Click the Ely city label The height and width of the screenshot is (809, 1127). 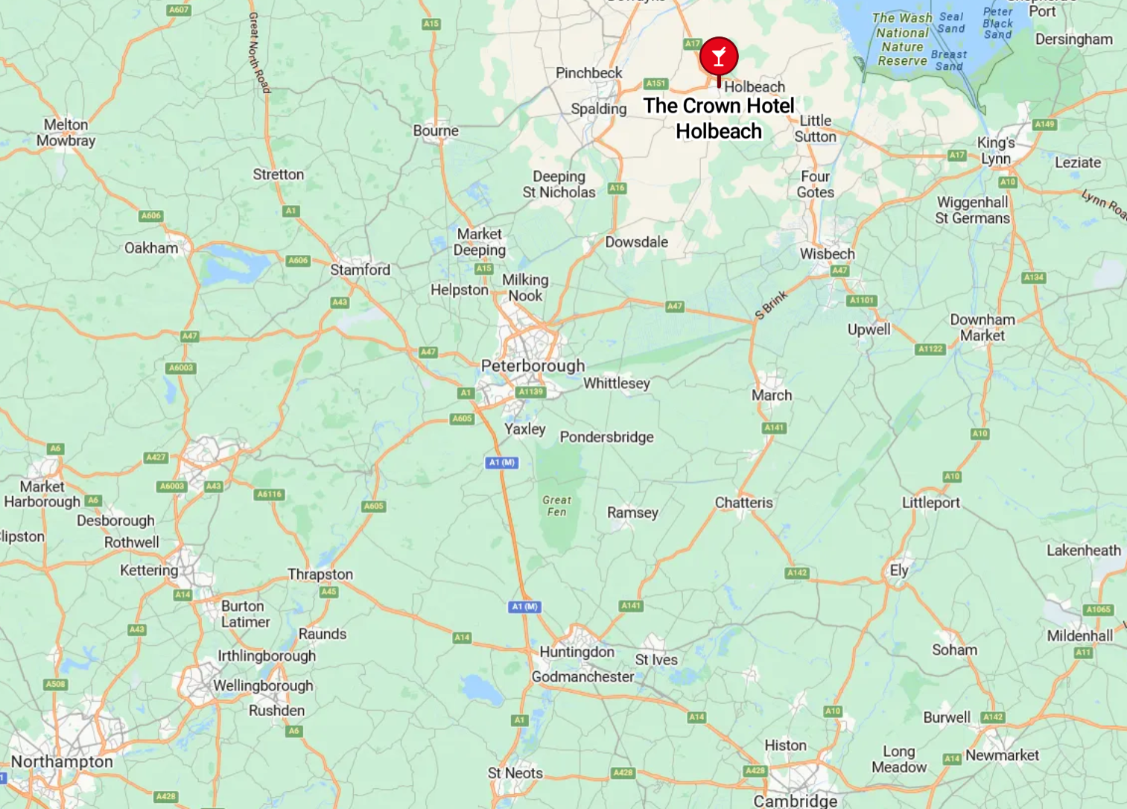899,571
